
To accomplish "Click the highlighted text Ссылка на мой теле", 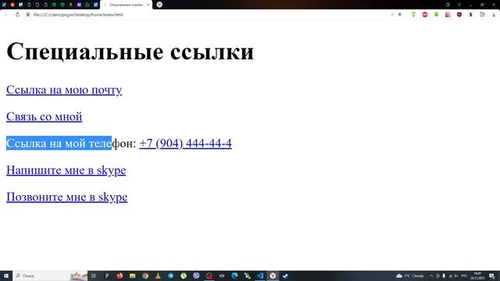I will [x=59, y=144].
